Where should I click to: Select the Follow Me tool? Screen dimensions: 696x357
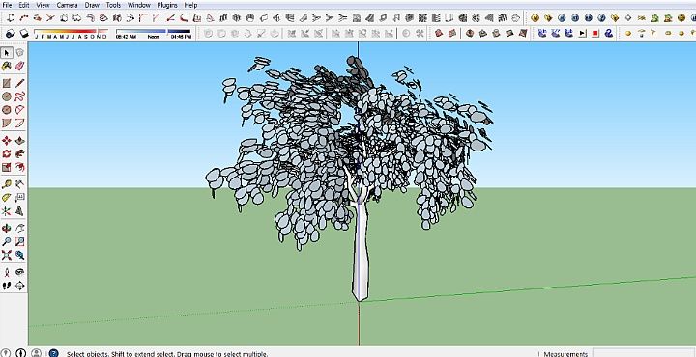tap(19, 153)
